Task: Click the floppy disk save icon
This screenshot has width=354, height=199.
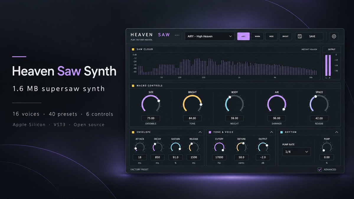Action: pyautogui.click(x=300, y=36)
